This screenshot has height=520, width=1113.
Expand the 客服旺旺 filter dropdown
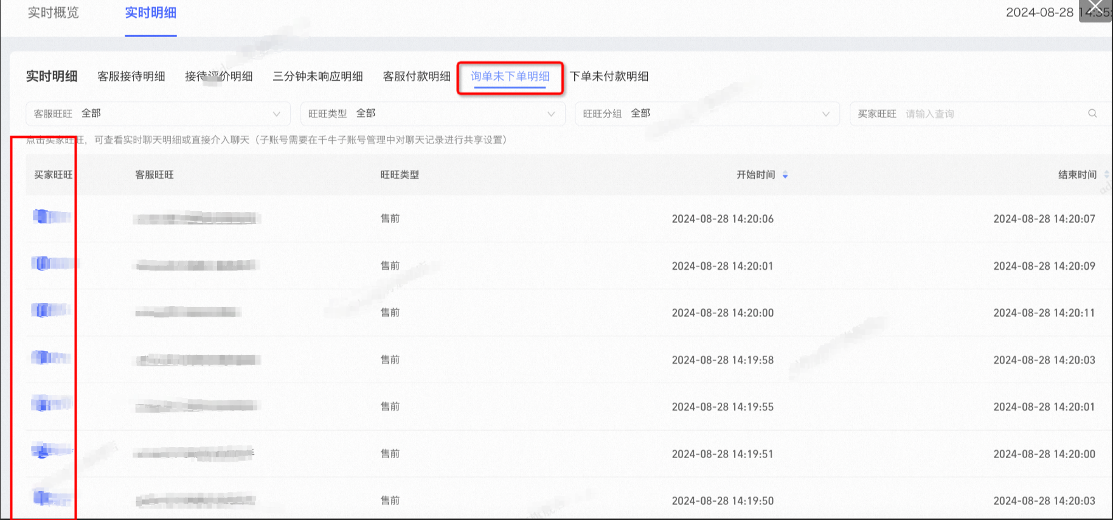pyautogui.click(x=158, y=114)
